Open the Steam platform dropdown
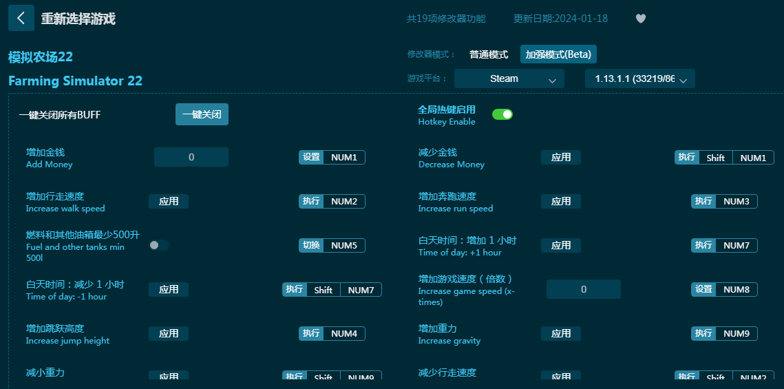The width and height of the screenshot is (784, 389). [x=509, y=79]
